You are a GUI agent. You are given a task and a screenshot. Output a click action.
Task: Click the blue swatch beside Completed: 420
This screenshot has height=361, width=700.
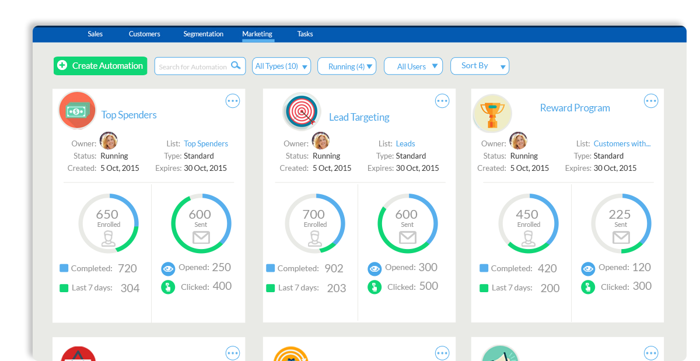coord(484,268)
